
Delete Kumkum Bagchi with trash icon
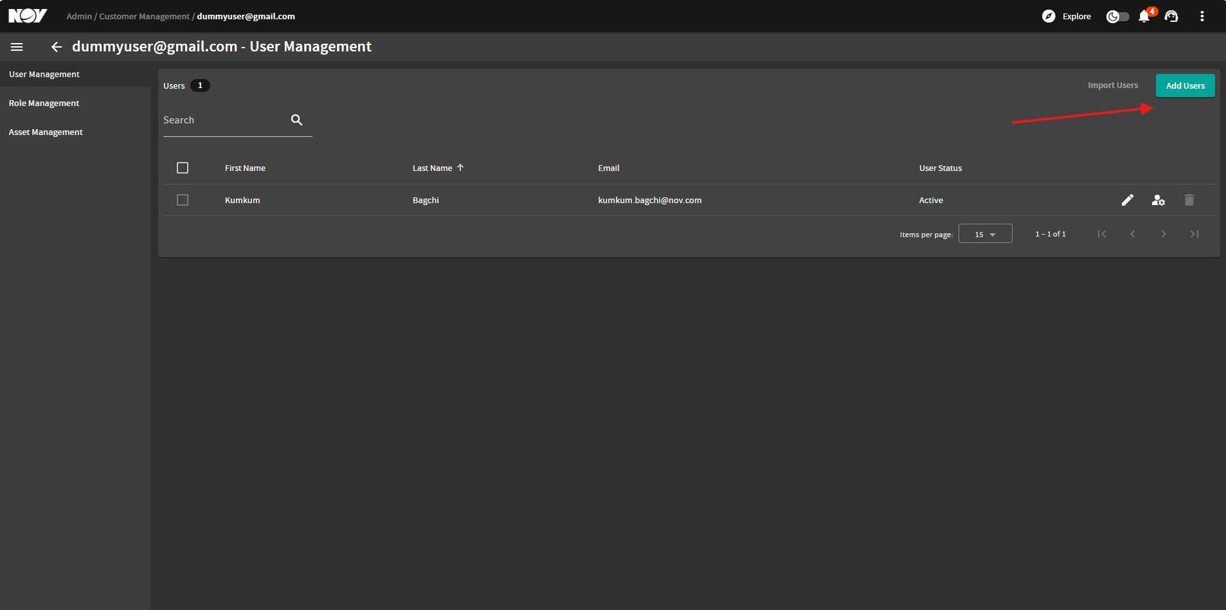pyautogui.click(x=1189, y=200)
